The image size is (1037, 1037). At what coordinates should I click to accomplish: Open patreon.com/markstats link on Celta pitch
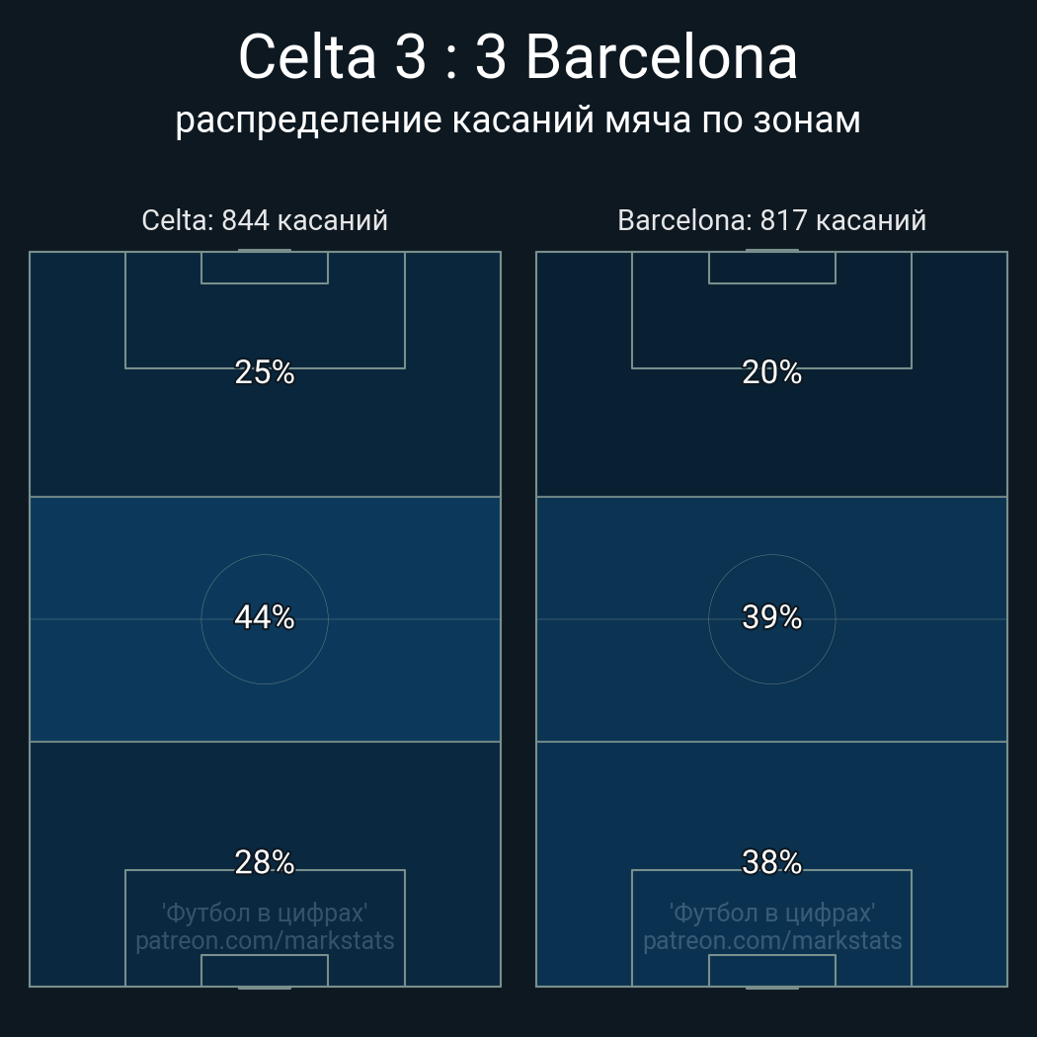(x=265, y=941)
